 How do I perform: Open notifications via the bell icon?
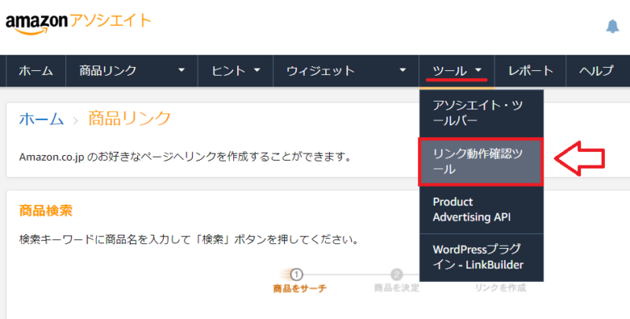click(613, 26)
